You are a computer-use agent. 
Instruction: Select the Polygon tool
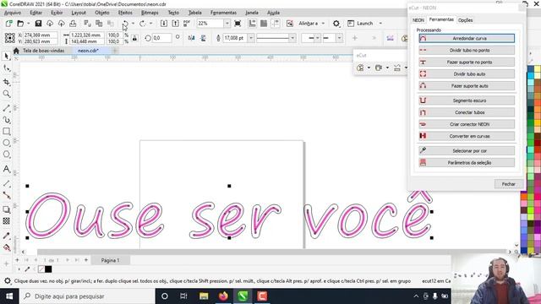click(6, 155)
